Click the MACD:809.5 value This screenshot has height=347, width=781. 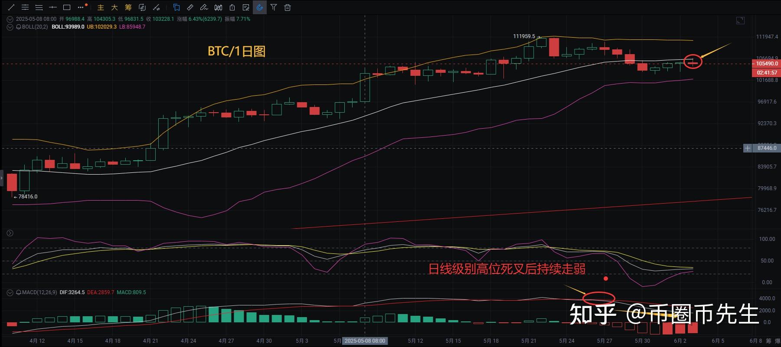click(131, 292)
